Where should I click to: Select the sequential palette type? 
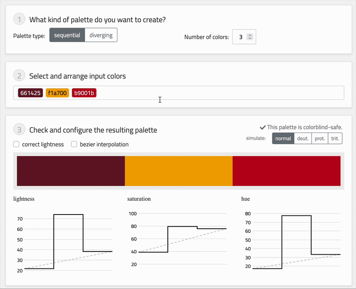coord(67,35)
